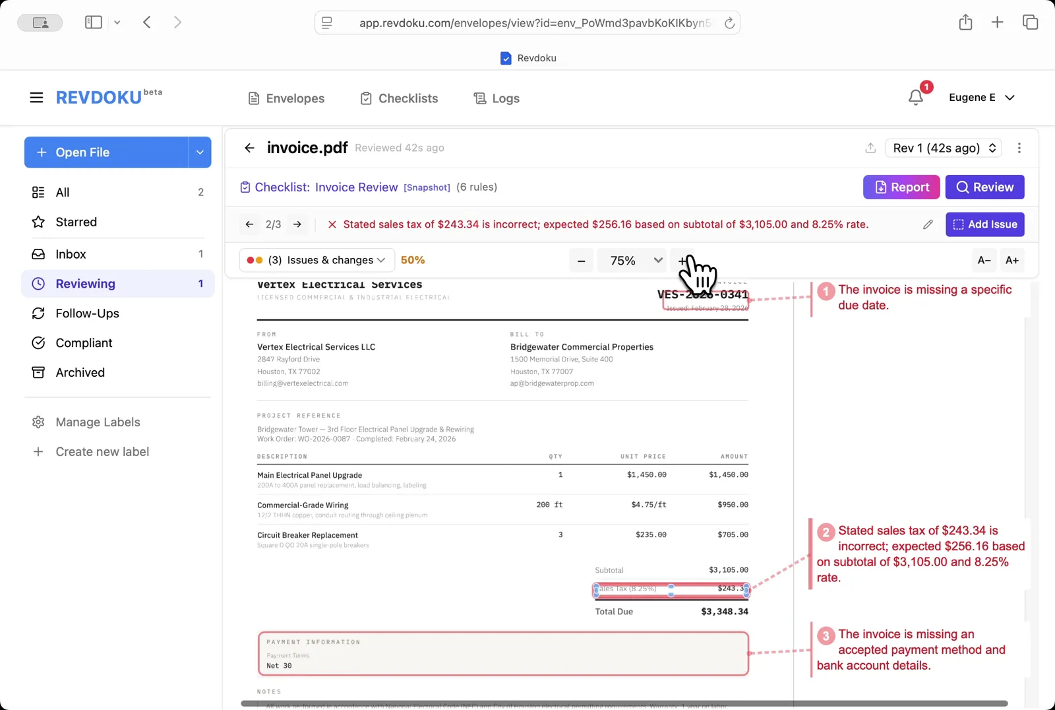Viewport: 1055px width, 710px height.
Task: Switch to the Checklists section
Action: (399, 98)
